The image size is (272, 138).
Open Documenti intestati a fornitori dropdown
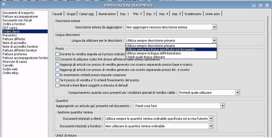(x=211, y=126)
